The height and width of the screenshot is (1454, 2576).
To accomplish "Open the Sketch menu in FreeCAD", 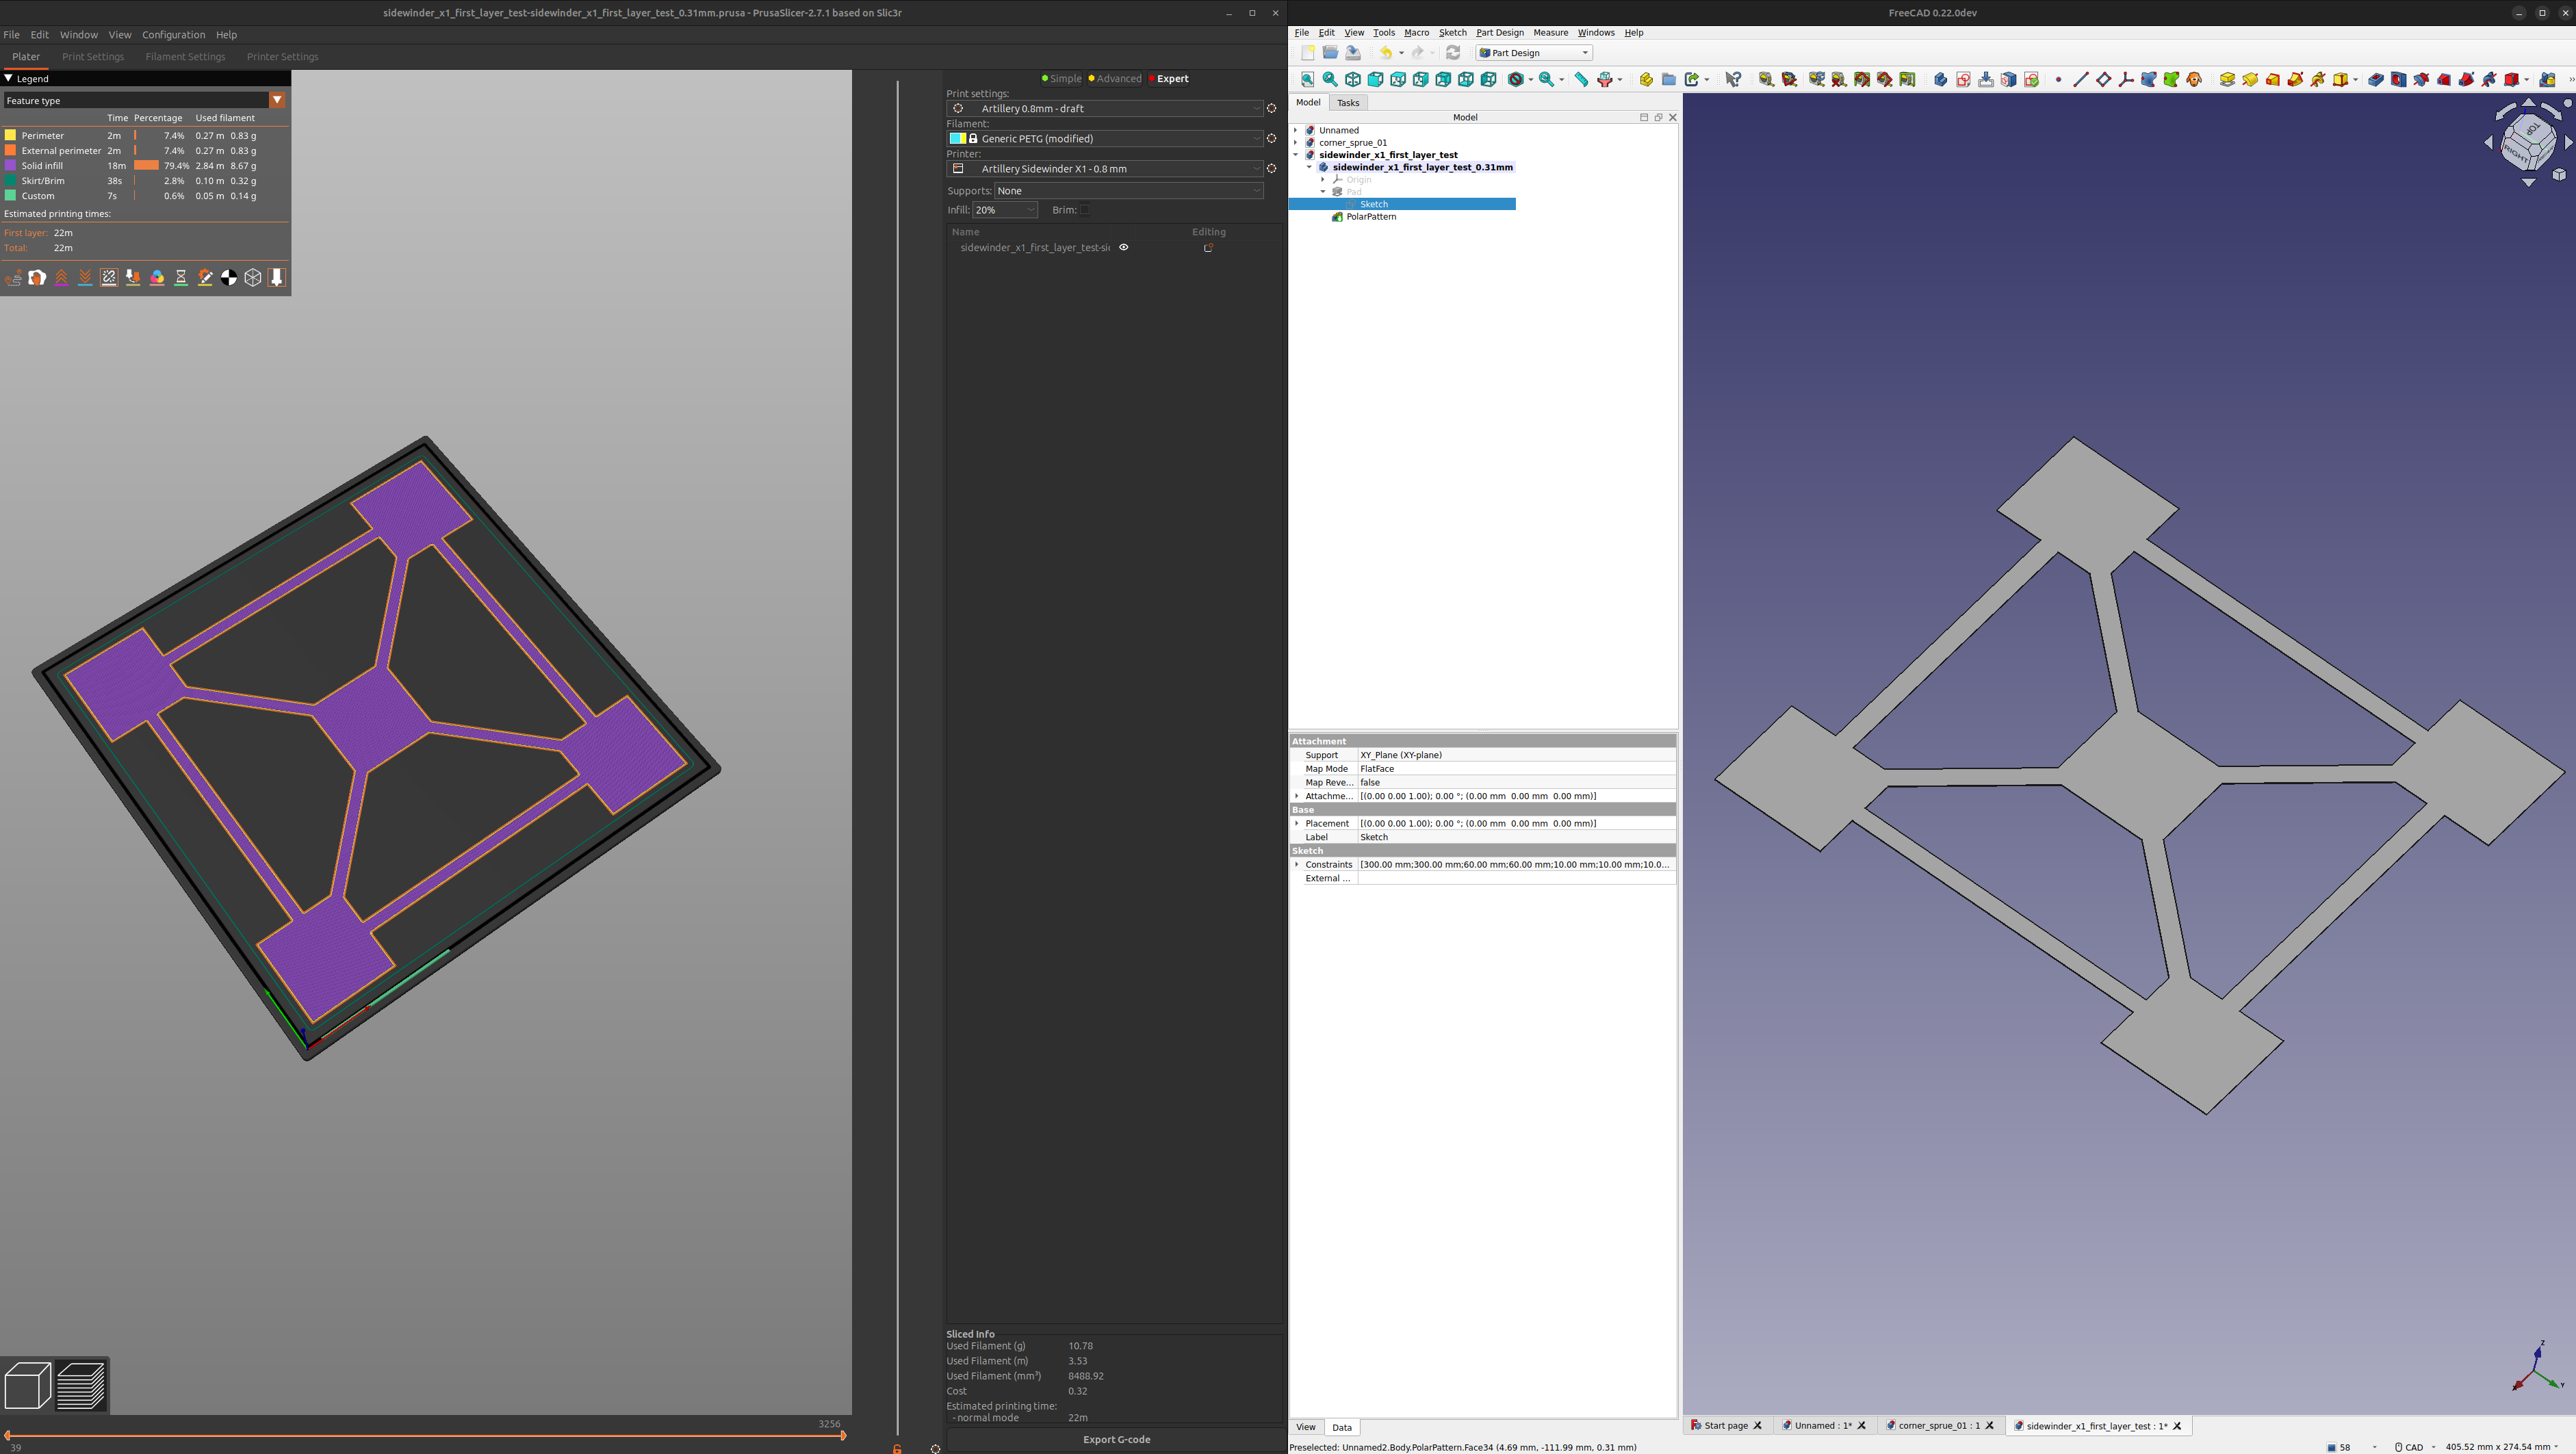I will pos(1452,33).
